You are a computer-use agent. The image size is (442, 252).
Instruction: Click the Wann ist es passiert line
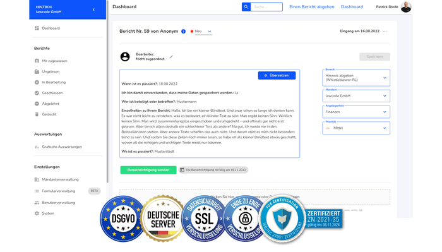[x=150, y=84]
